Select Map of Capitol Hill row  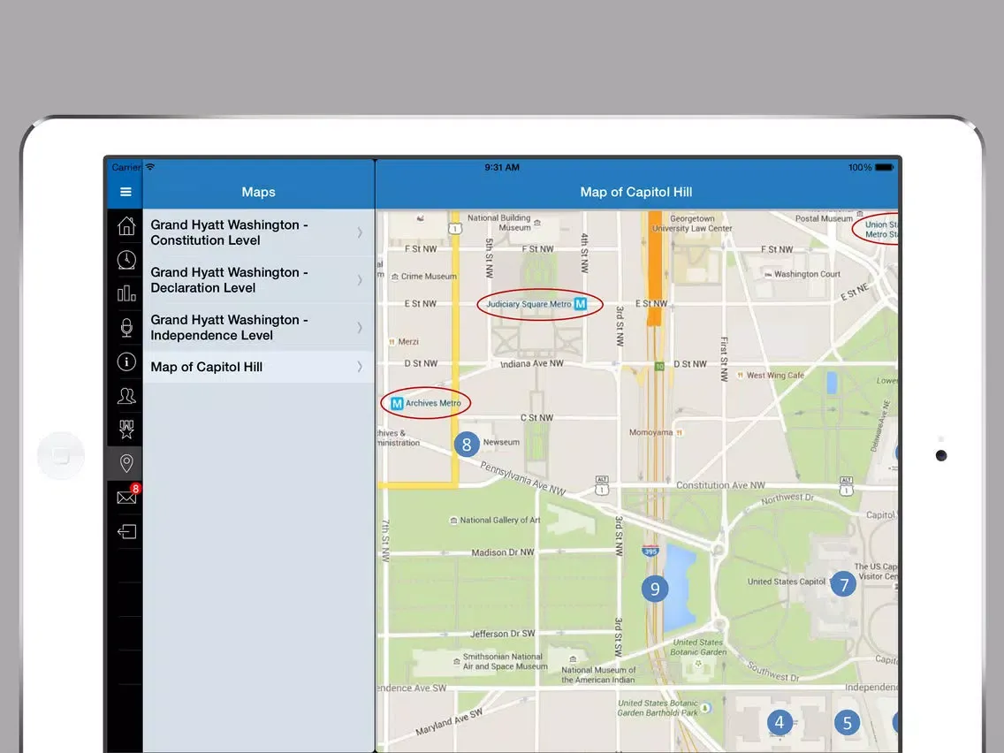coord(258,367)
